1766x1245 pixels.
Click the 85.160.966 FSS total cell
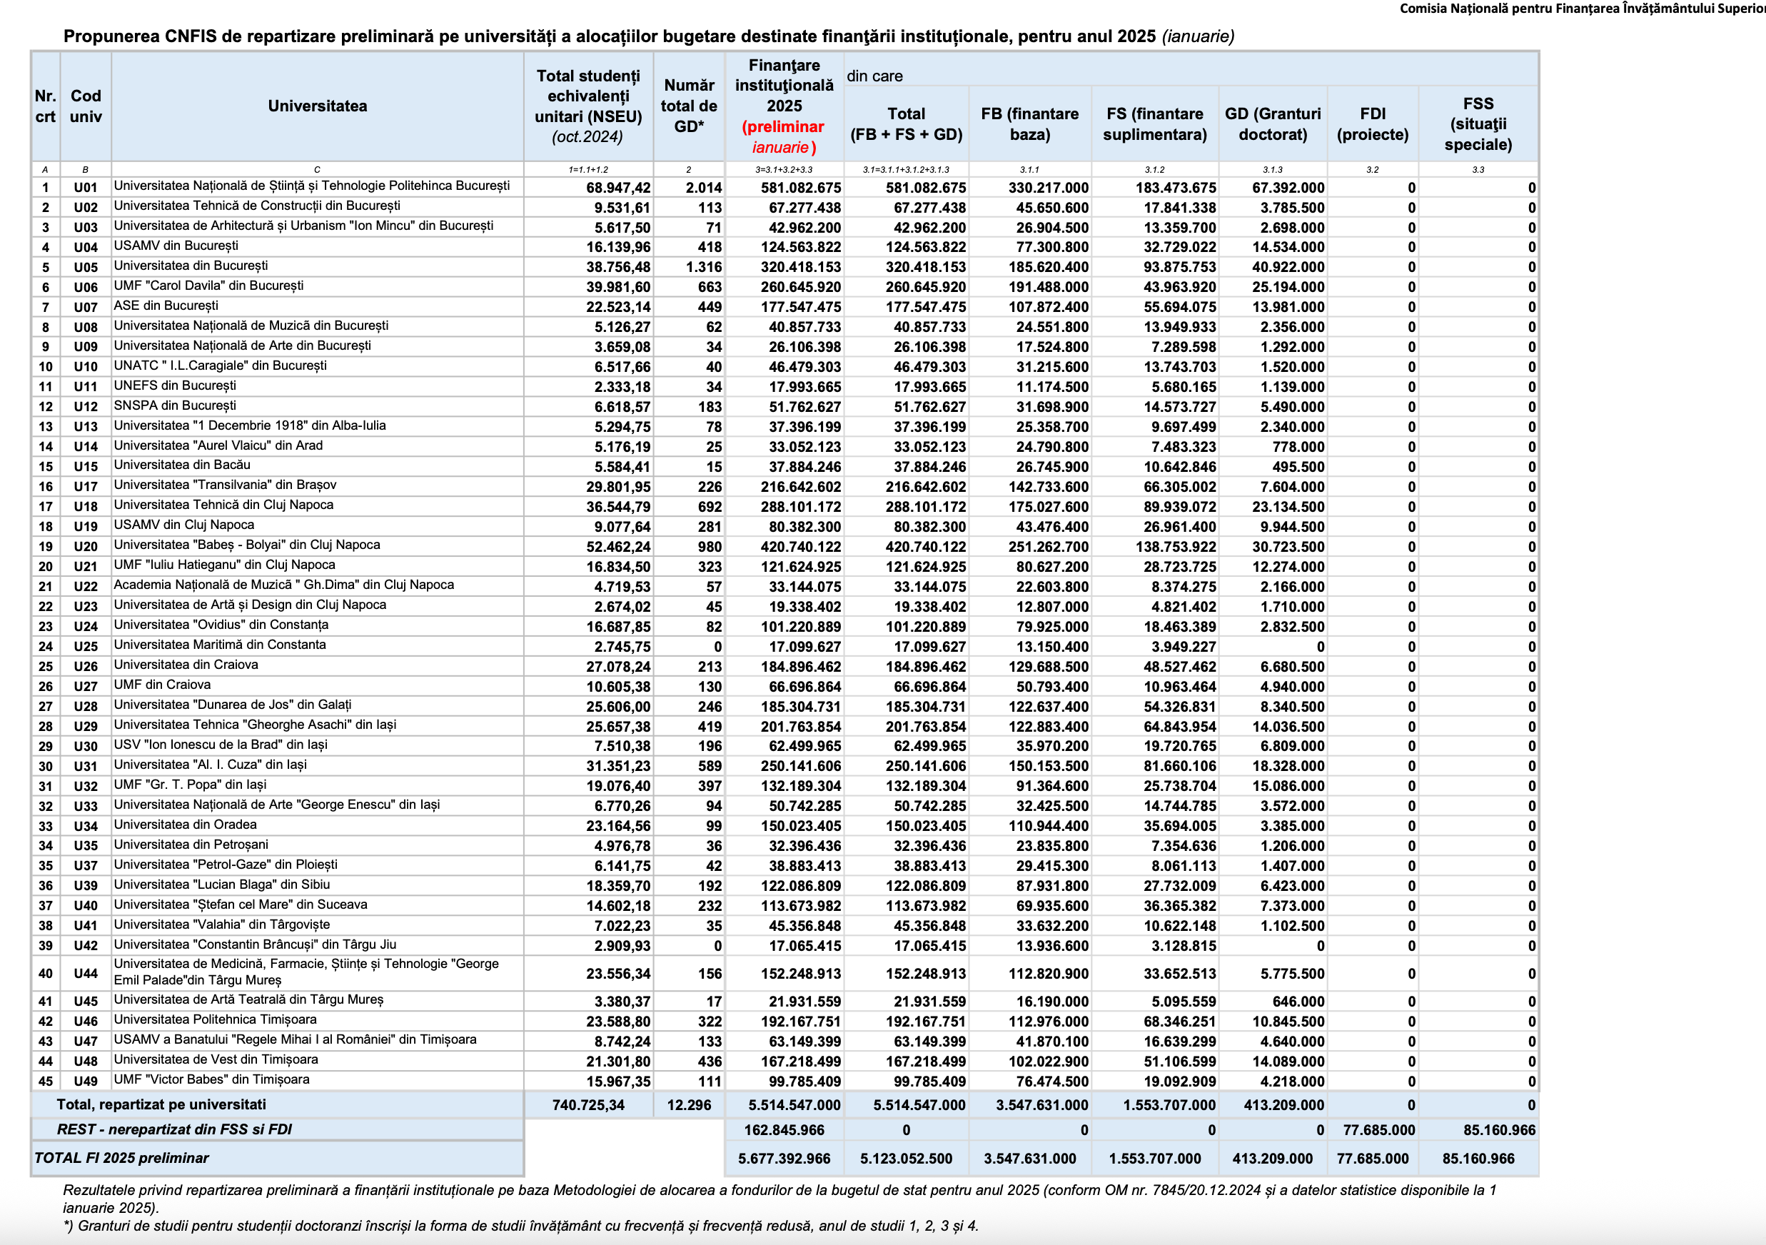[1478, 1159]
